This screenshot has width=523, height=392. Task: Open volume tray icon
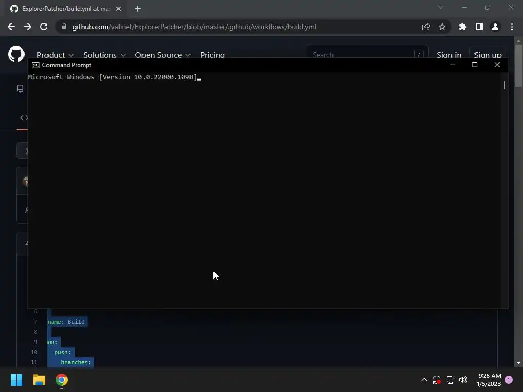pos(463,380)
